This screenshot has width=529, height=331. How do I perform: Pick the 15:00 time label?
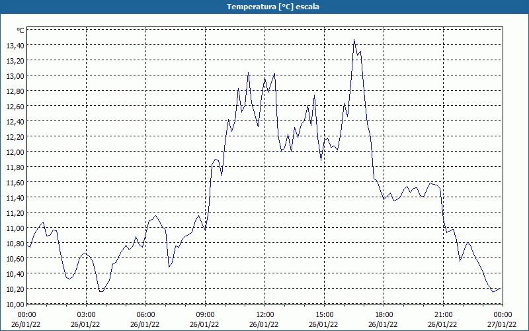coord(325,315)
